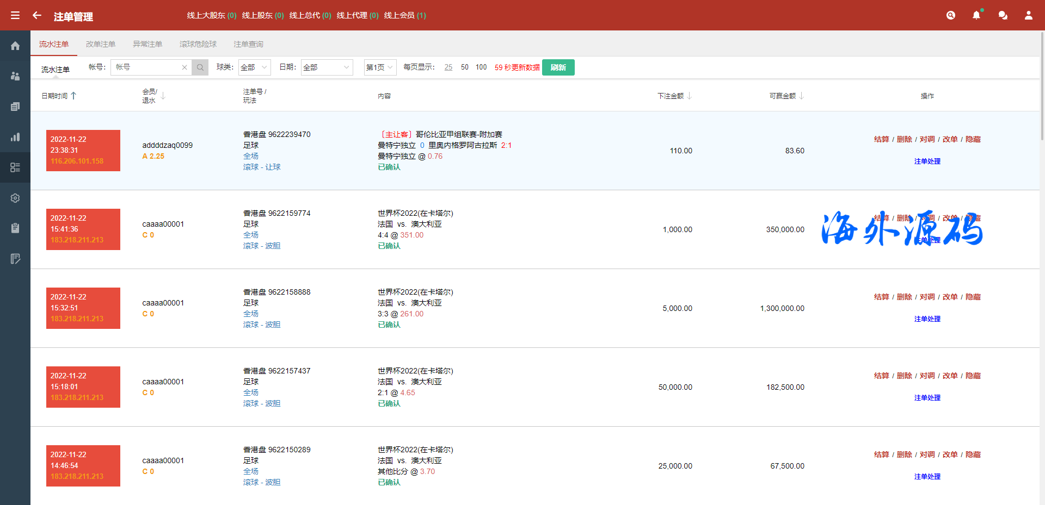Open the chat messages icon
The image size is (1045, 505).
pos(1003,15)
